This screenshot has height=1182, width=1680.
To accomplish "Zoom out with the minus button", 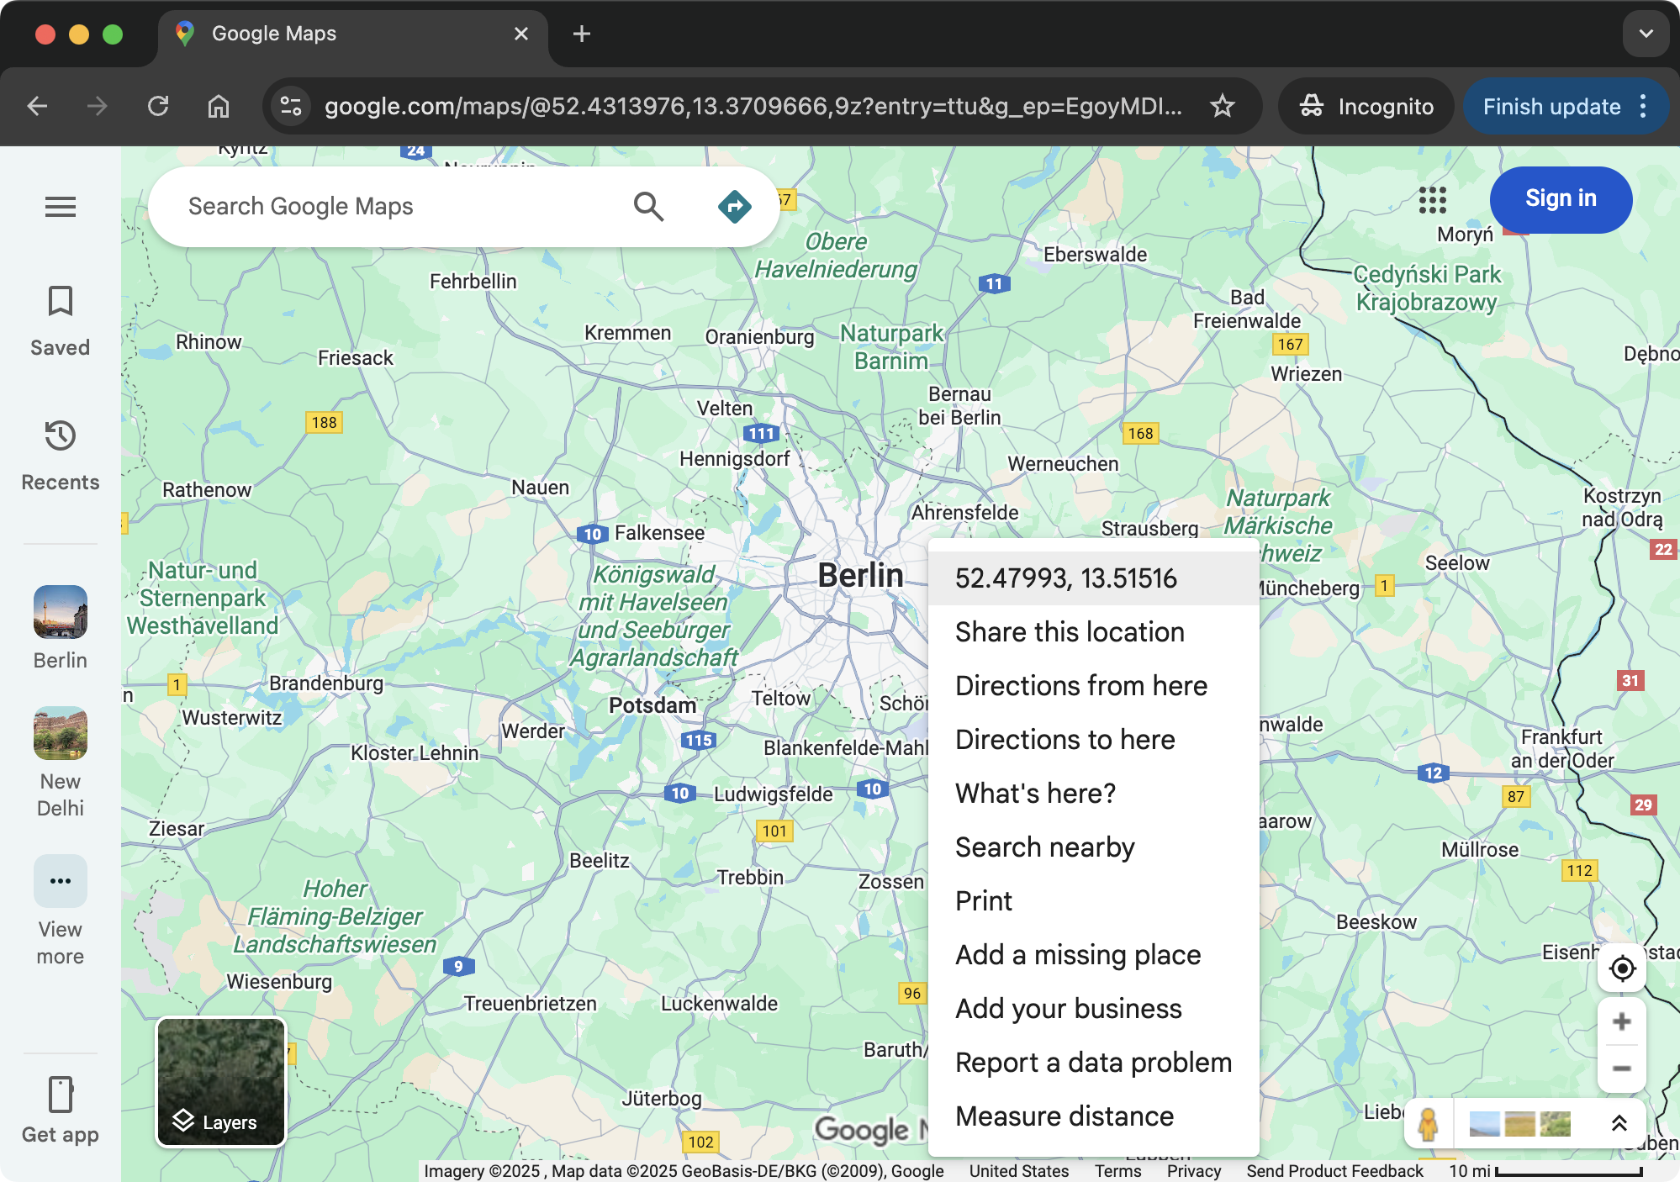I will click(x=1622, y=1069).
